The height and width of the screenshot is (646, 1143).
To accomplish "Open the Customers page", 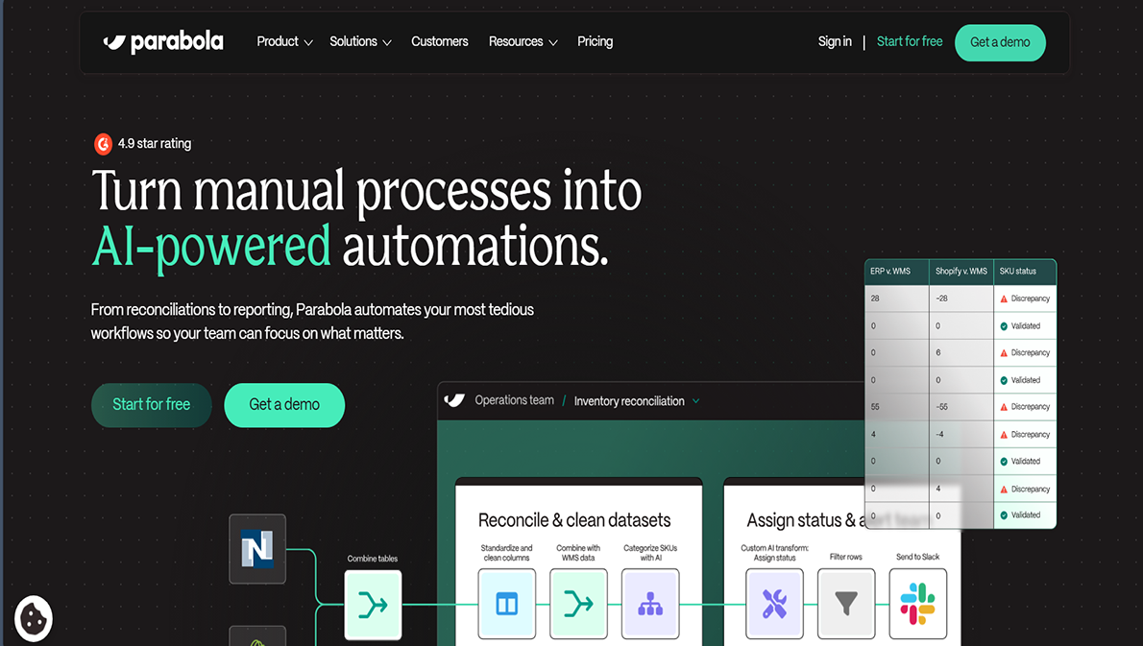I will pyautogui.click(x=440, y=41).
